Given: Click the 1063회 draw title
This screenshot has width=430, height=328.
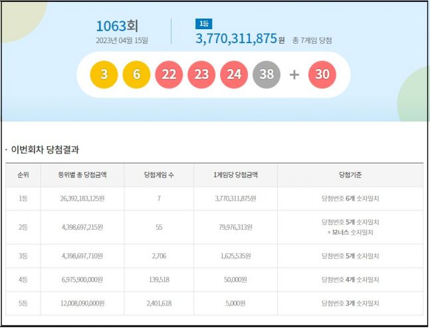Looking at the screenshot, I should tap(116, 26).
